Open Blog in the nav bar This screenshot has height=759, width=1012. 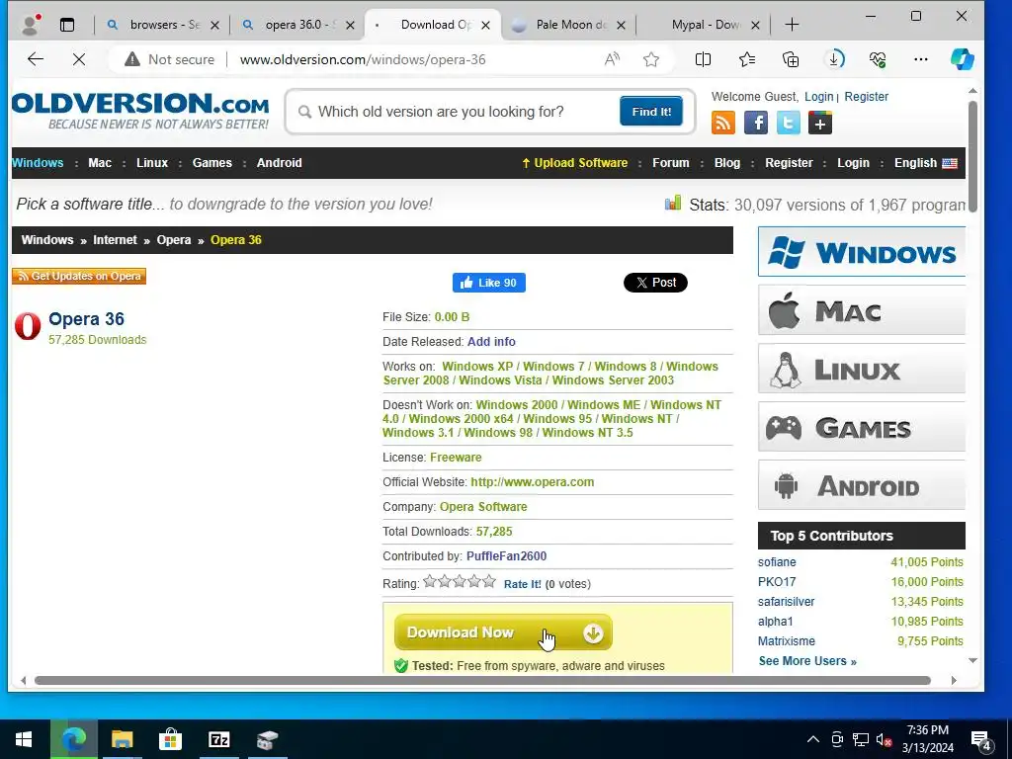click(727, 163)
